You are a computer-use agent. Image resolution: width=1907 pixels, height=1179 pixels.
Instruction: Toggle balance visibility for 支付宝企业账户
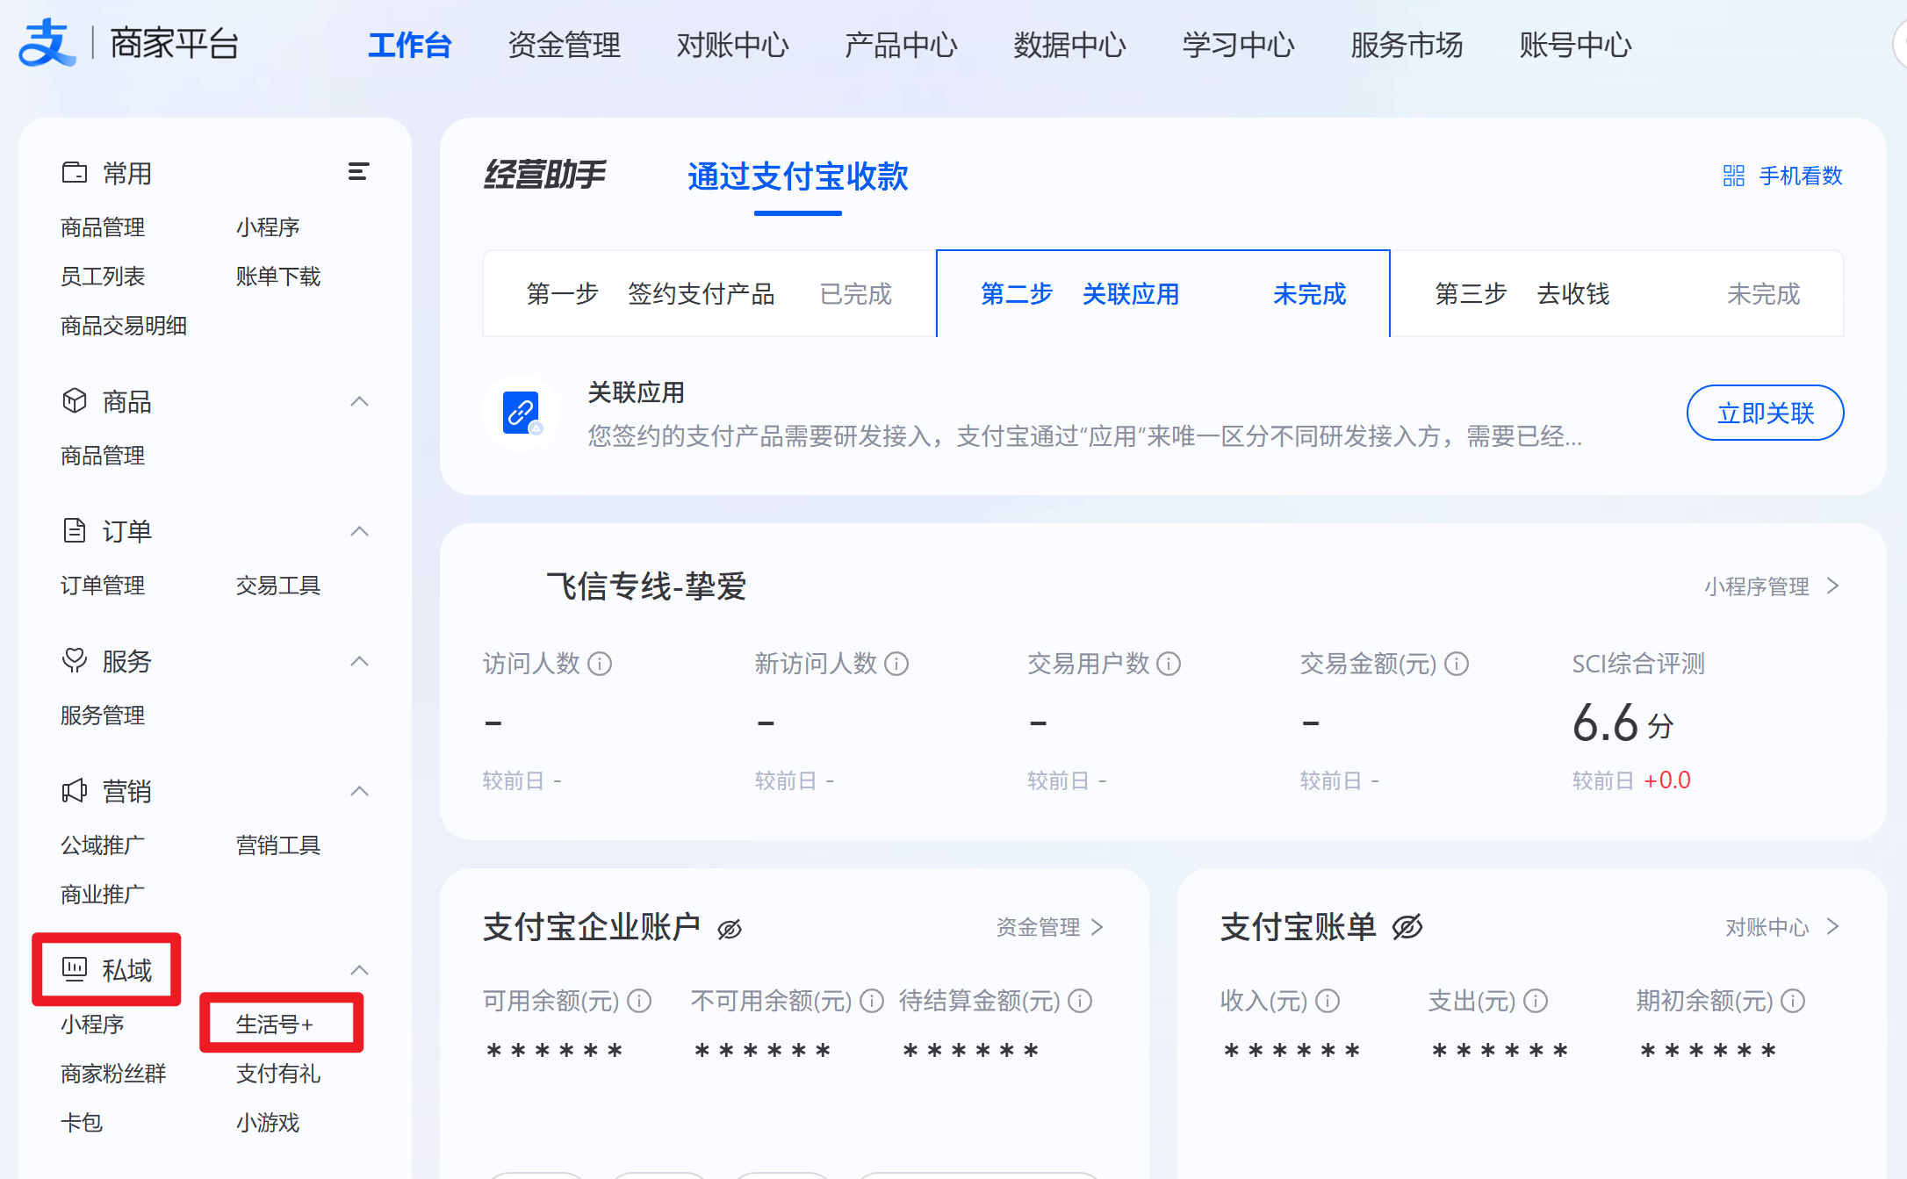(730, 929)
